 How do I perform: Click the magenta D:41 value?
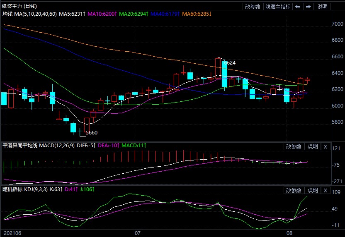pos(71,189)
